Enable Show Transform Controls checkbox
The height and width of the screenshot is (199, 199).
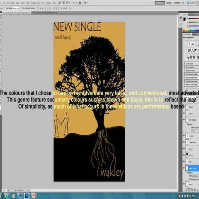pyautogui.click(x=21, y=8)
